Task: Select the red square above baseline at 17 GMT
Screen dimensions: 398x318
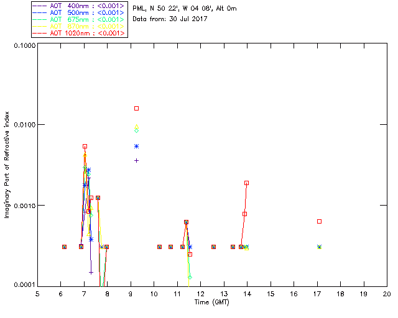Action: [319, 222]
